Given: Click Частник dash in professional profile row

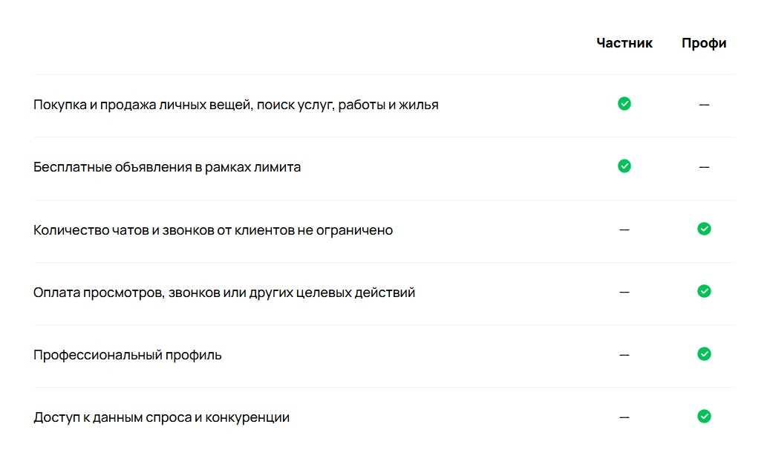Looking at the screenshot, I should (x=624, y=355).
